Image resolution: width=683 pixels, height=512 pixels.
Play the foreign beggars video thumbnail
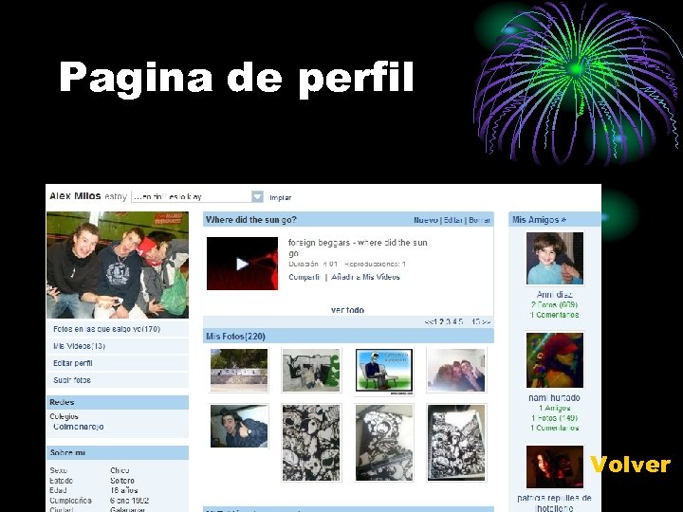click(242, 264)
